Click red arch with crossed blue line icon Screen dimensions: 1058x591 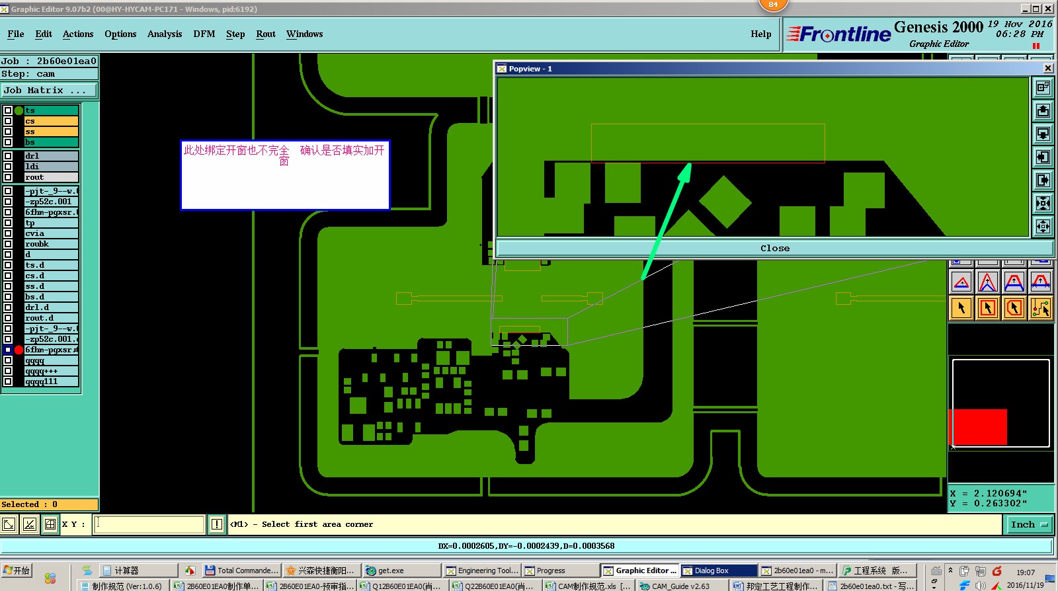tap(1041, 282)
